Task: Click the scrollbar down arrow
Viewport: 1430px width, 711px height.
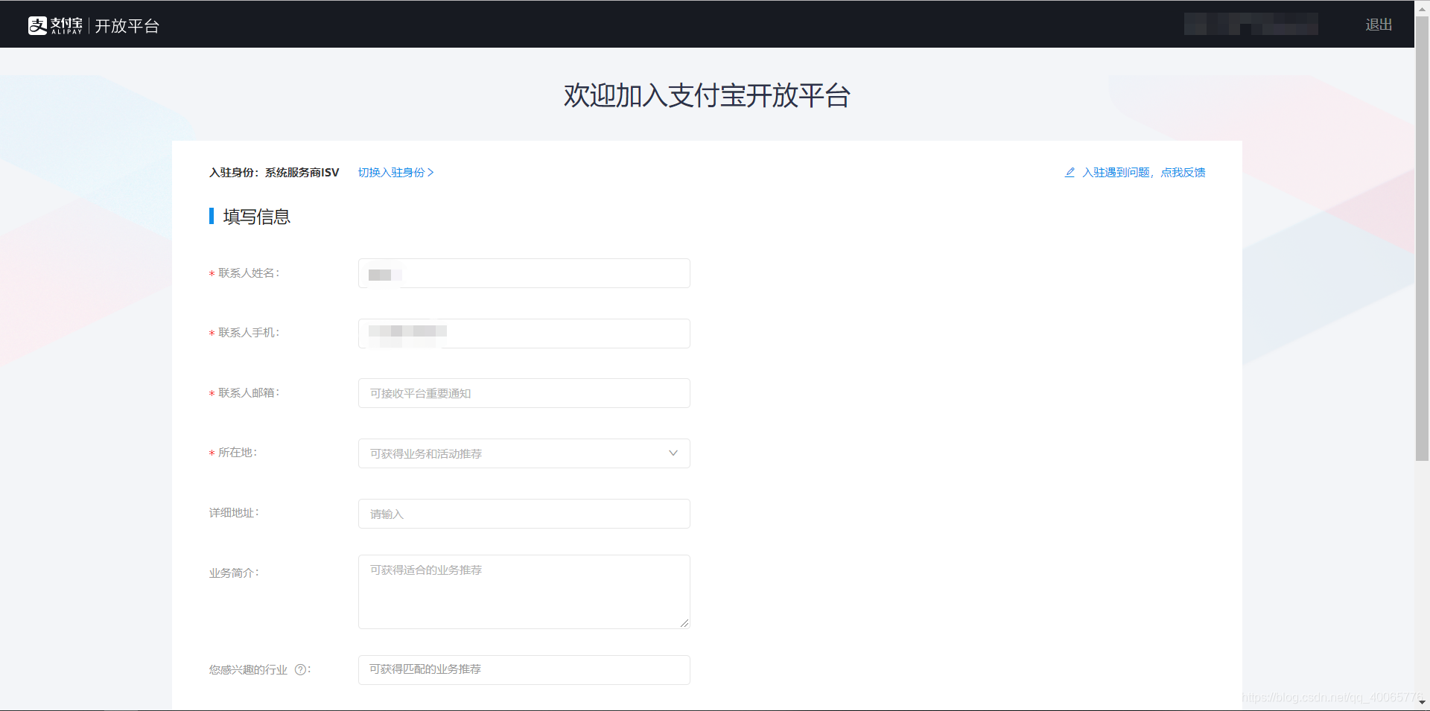Action: [x=1423, y=702]
